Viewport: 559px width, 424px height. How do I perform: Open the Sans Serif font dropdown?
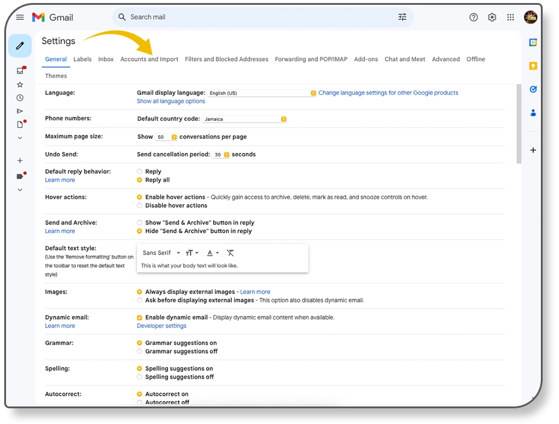(x=161, y=253)
